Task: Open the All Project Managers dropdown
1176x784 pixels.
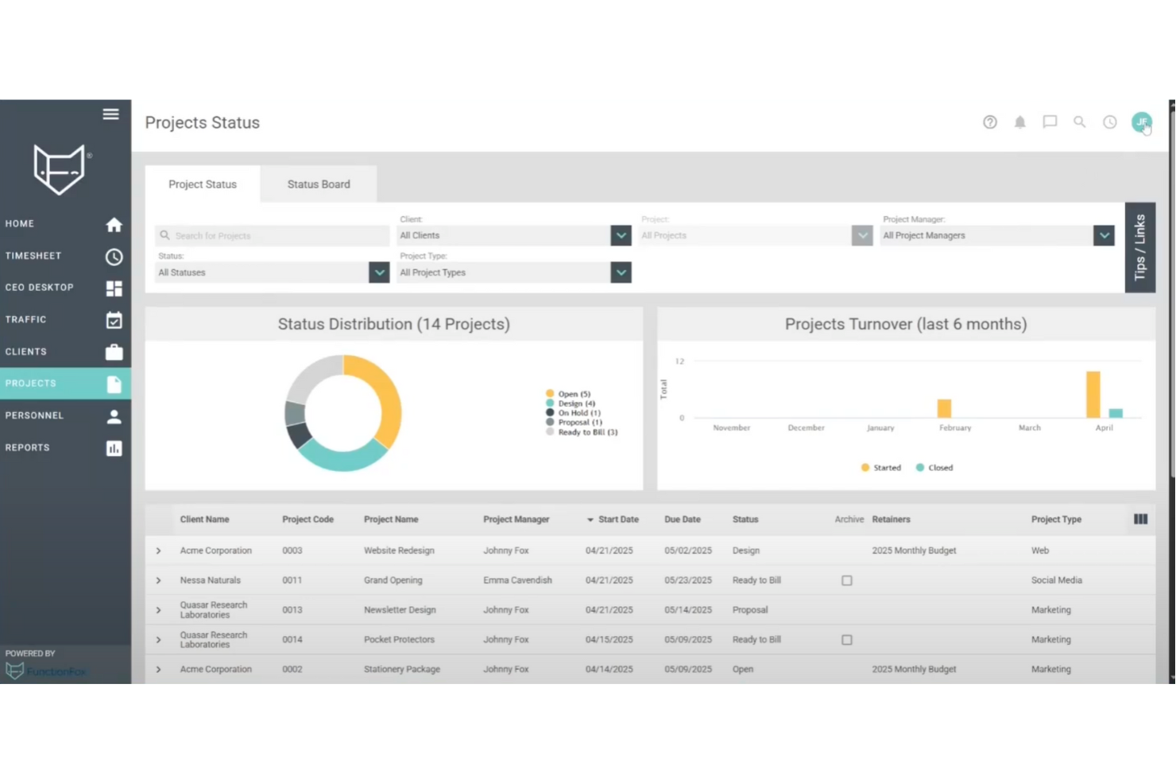Action: tap(1104, 235)
